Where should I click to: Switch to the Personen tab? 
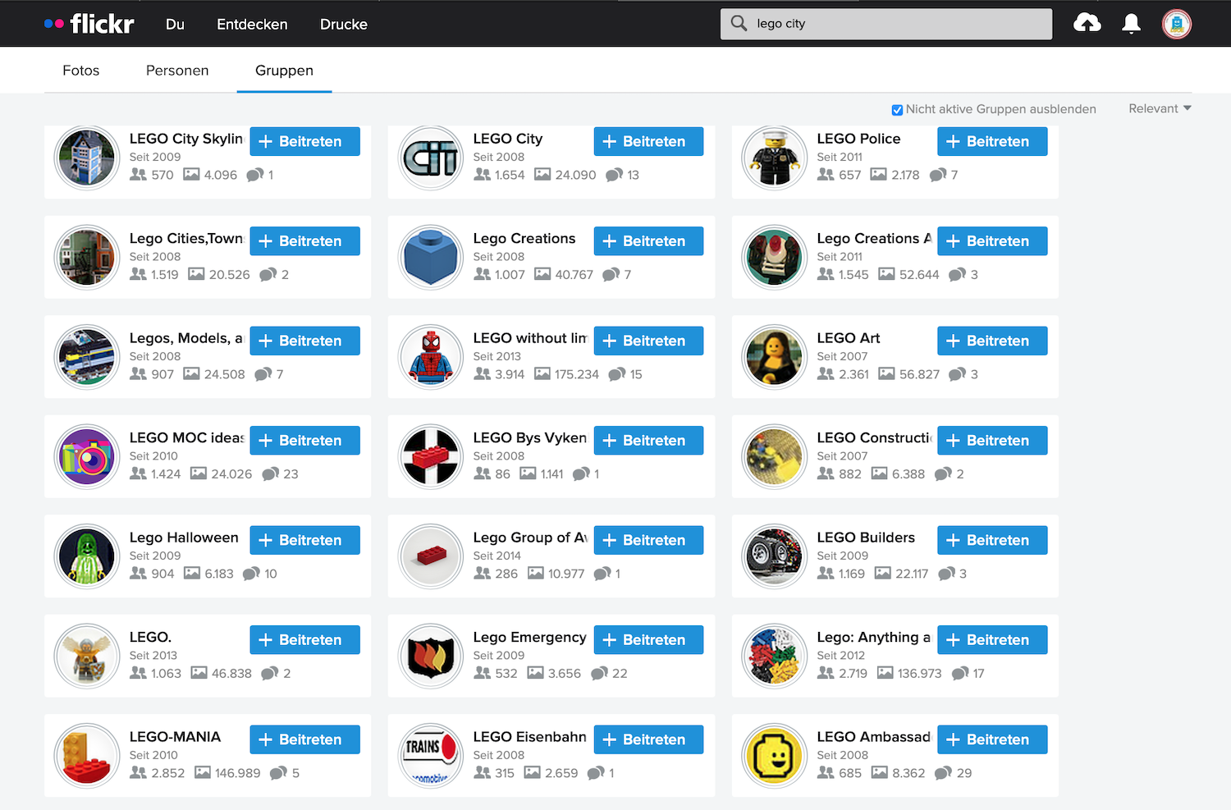(x=177, y=71)
